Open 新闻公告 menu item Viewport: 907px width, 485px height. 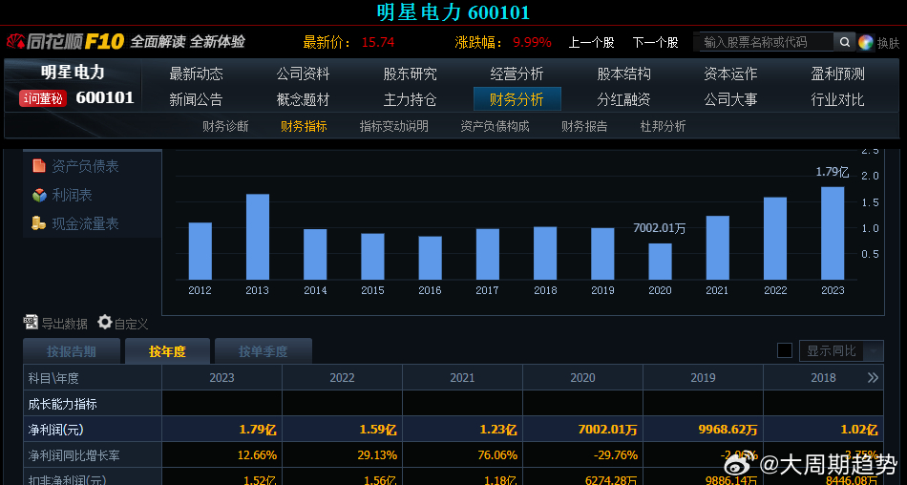[x=196, y=99]
